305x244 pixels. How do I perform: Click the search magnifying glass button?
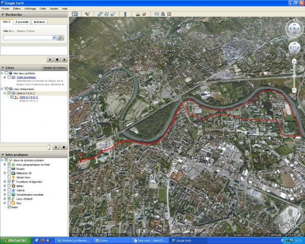point(60,37)
